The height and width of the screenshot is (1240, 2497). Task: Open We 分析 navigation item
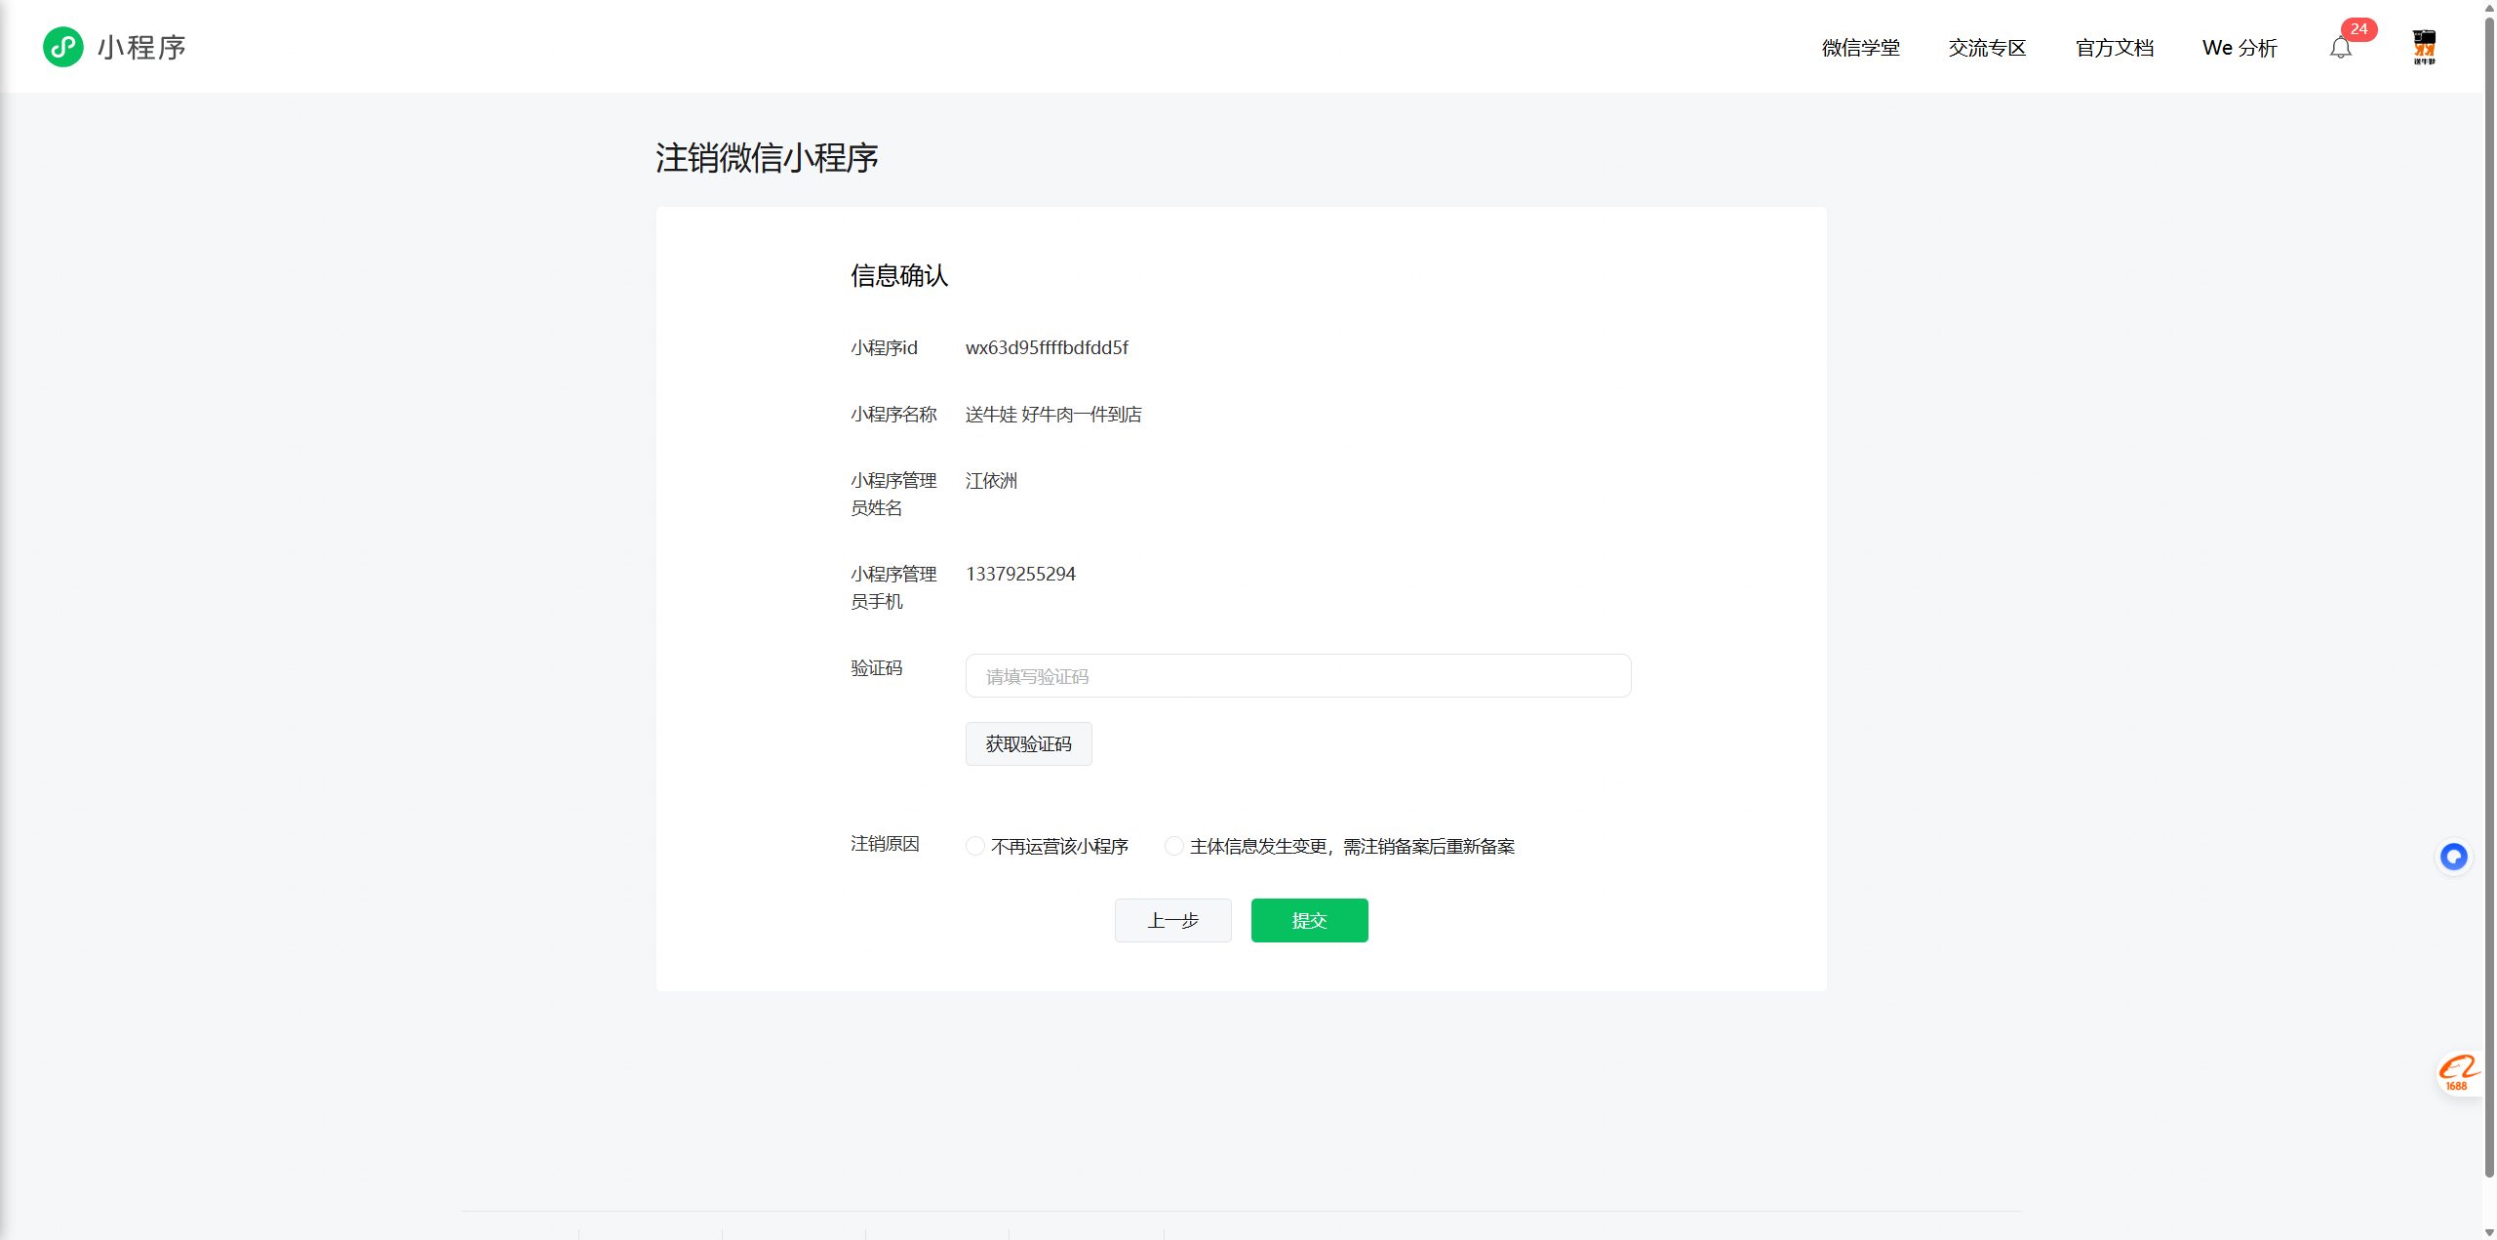2239,48
